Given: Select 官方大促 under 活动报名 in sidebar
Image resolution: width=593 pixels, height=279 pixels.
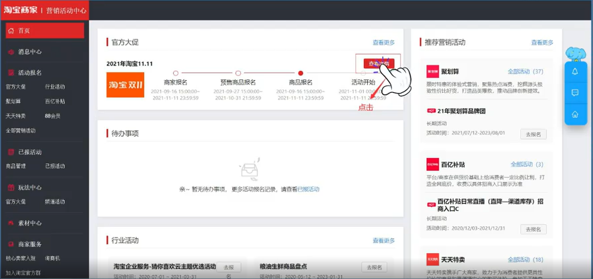Looking at the screenshot, I should [16, 87].
